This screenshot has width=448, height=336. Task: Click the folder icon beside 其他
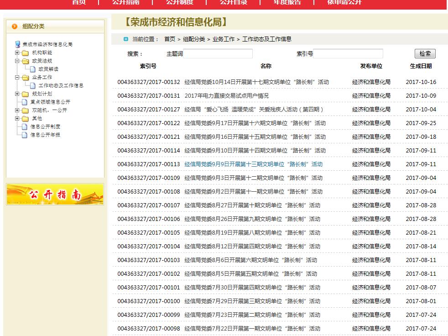(25, 119)
